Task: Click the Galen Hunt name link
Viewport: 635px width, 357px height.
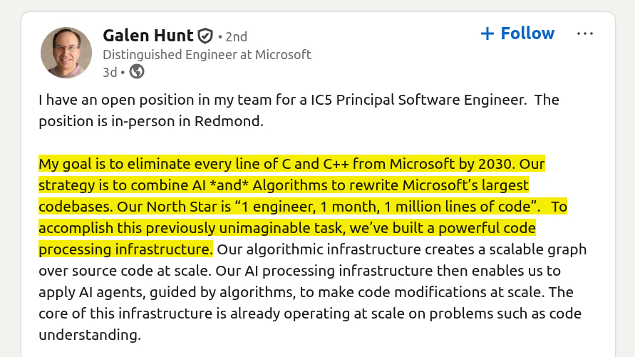Action: pyautogui.click(x=148, y=35)
